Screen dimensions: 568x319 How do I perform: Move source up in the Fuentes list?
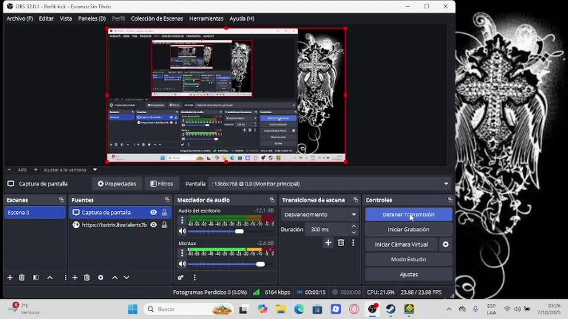tap(114, 278)
